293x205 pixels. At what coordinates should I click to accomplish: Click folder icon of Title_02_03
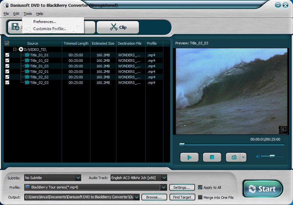tap(27, 82)
